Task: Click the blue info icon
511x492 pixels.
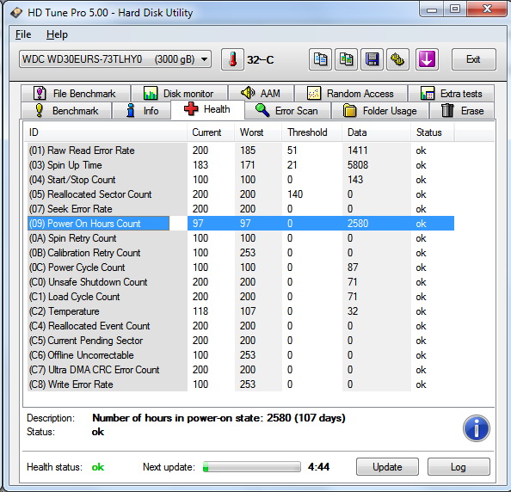Action: [x=476, y=428]
